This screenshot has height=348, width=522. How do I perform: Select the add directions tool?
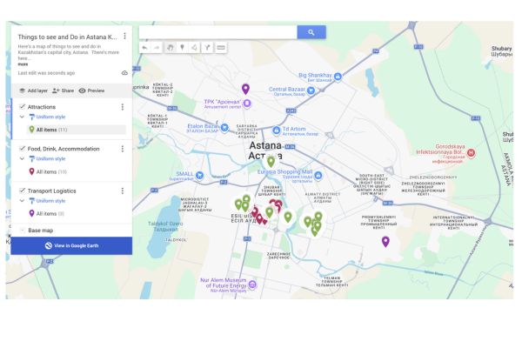[207, 48]
